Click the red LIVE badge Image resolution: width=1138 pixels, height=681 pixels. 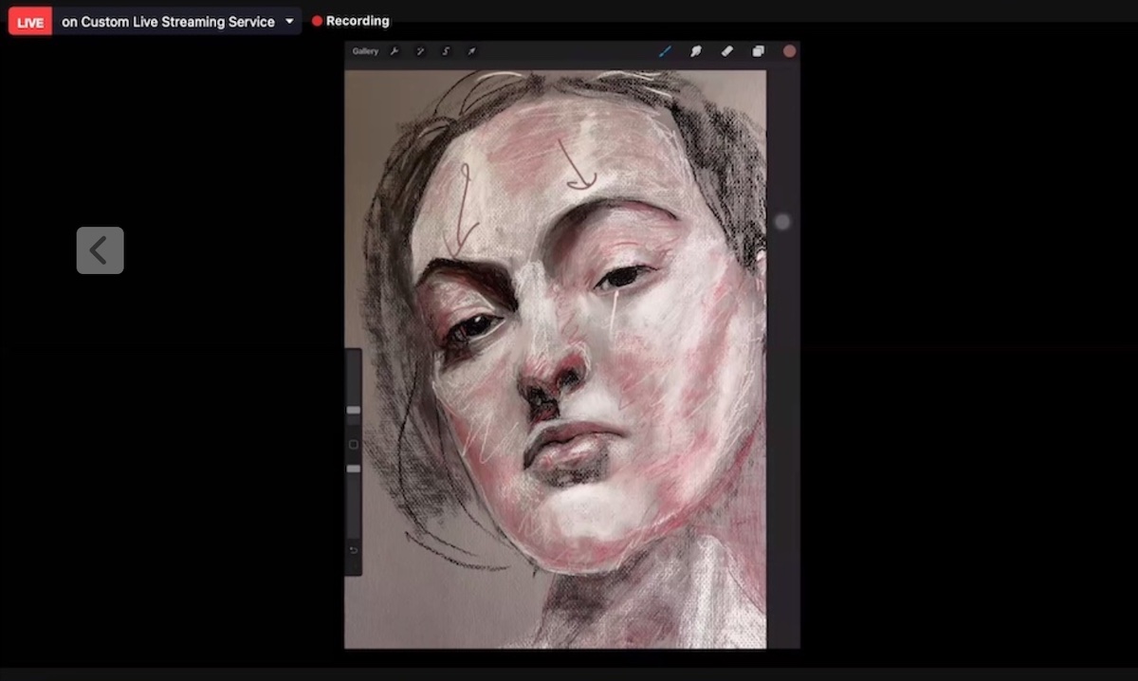(x=30, y=22)
